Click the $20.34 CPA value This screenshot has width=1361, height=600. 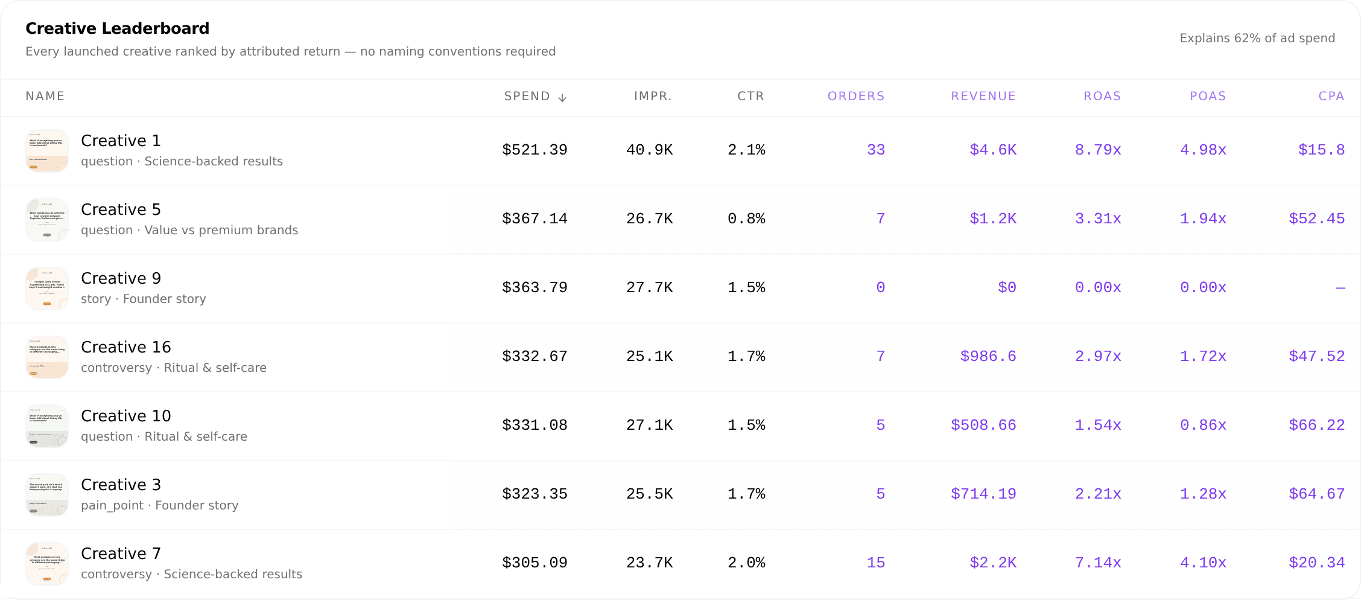point(1317,563)
